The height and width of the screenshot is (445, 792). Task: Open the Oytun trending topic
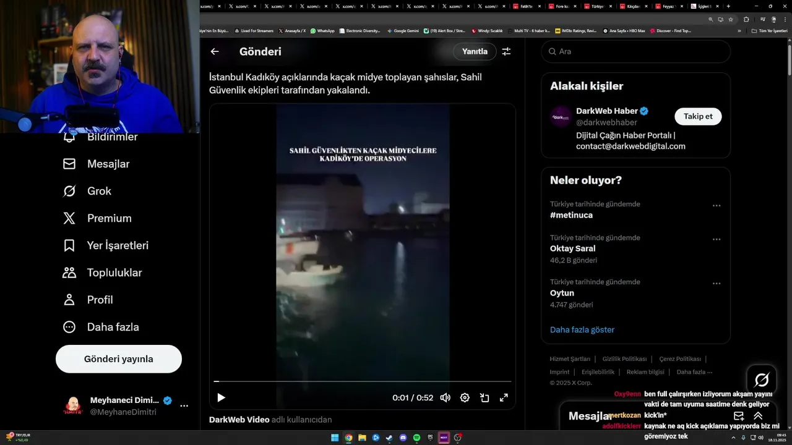[x=562, y=293]
